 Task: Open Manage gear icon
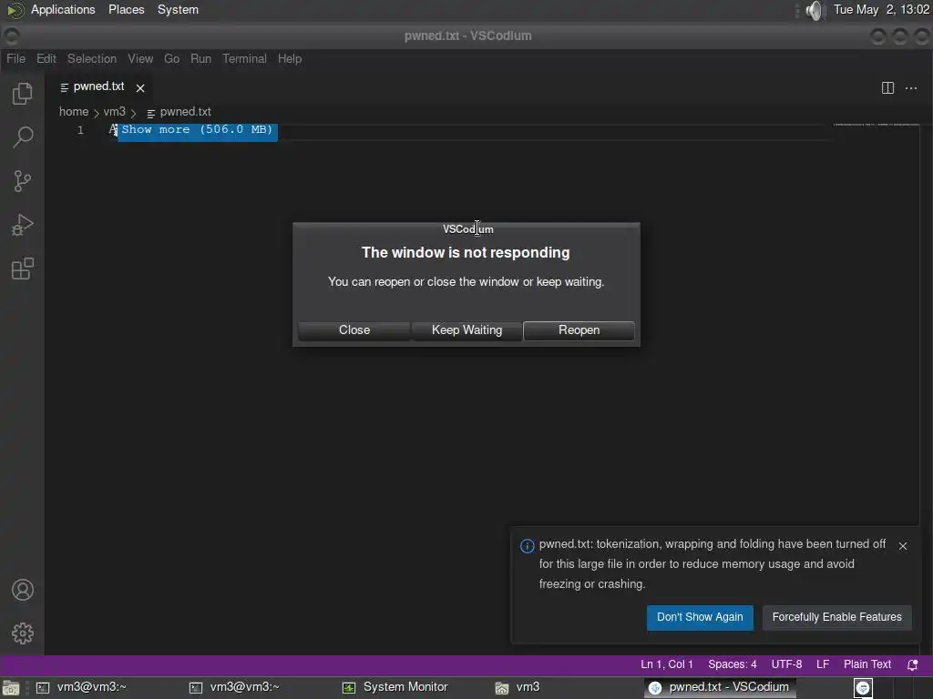tap(23, 633)
